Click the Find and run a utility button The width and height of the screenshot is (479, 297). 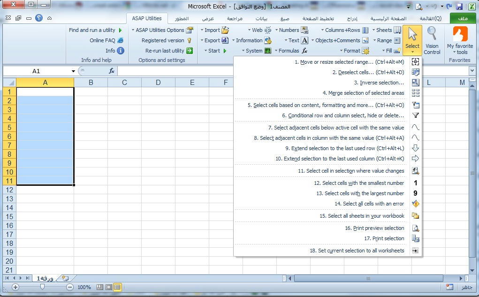[x=95, y=30]
